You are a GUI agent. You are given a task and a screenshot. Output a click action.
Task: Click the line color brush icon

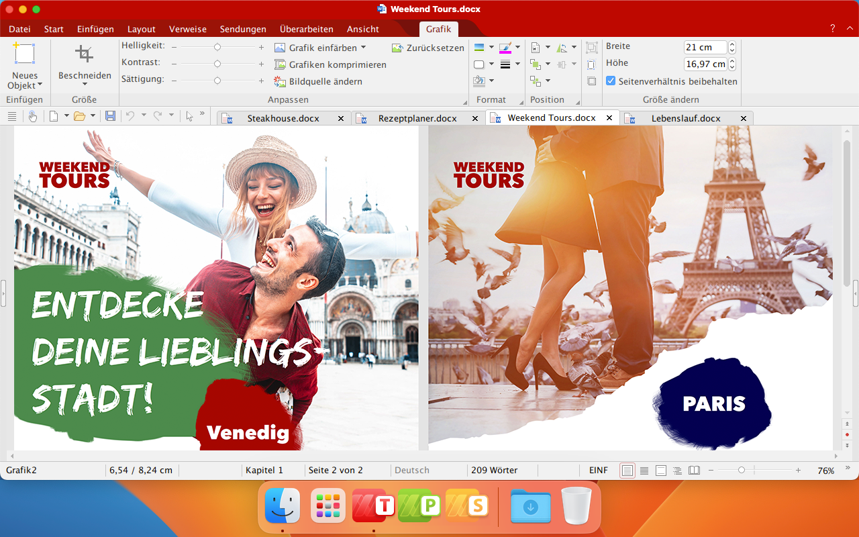click(505, 48)
